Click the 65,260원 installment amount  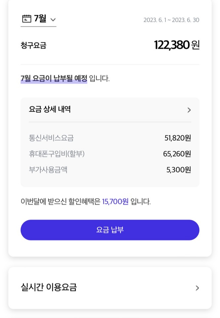(x=177, y=154)
